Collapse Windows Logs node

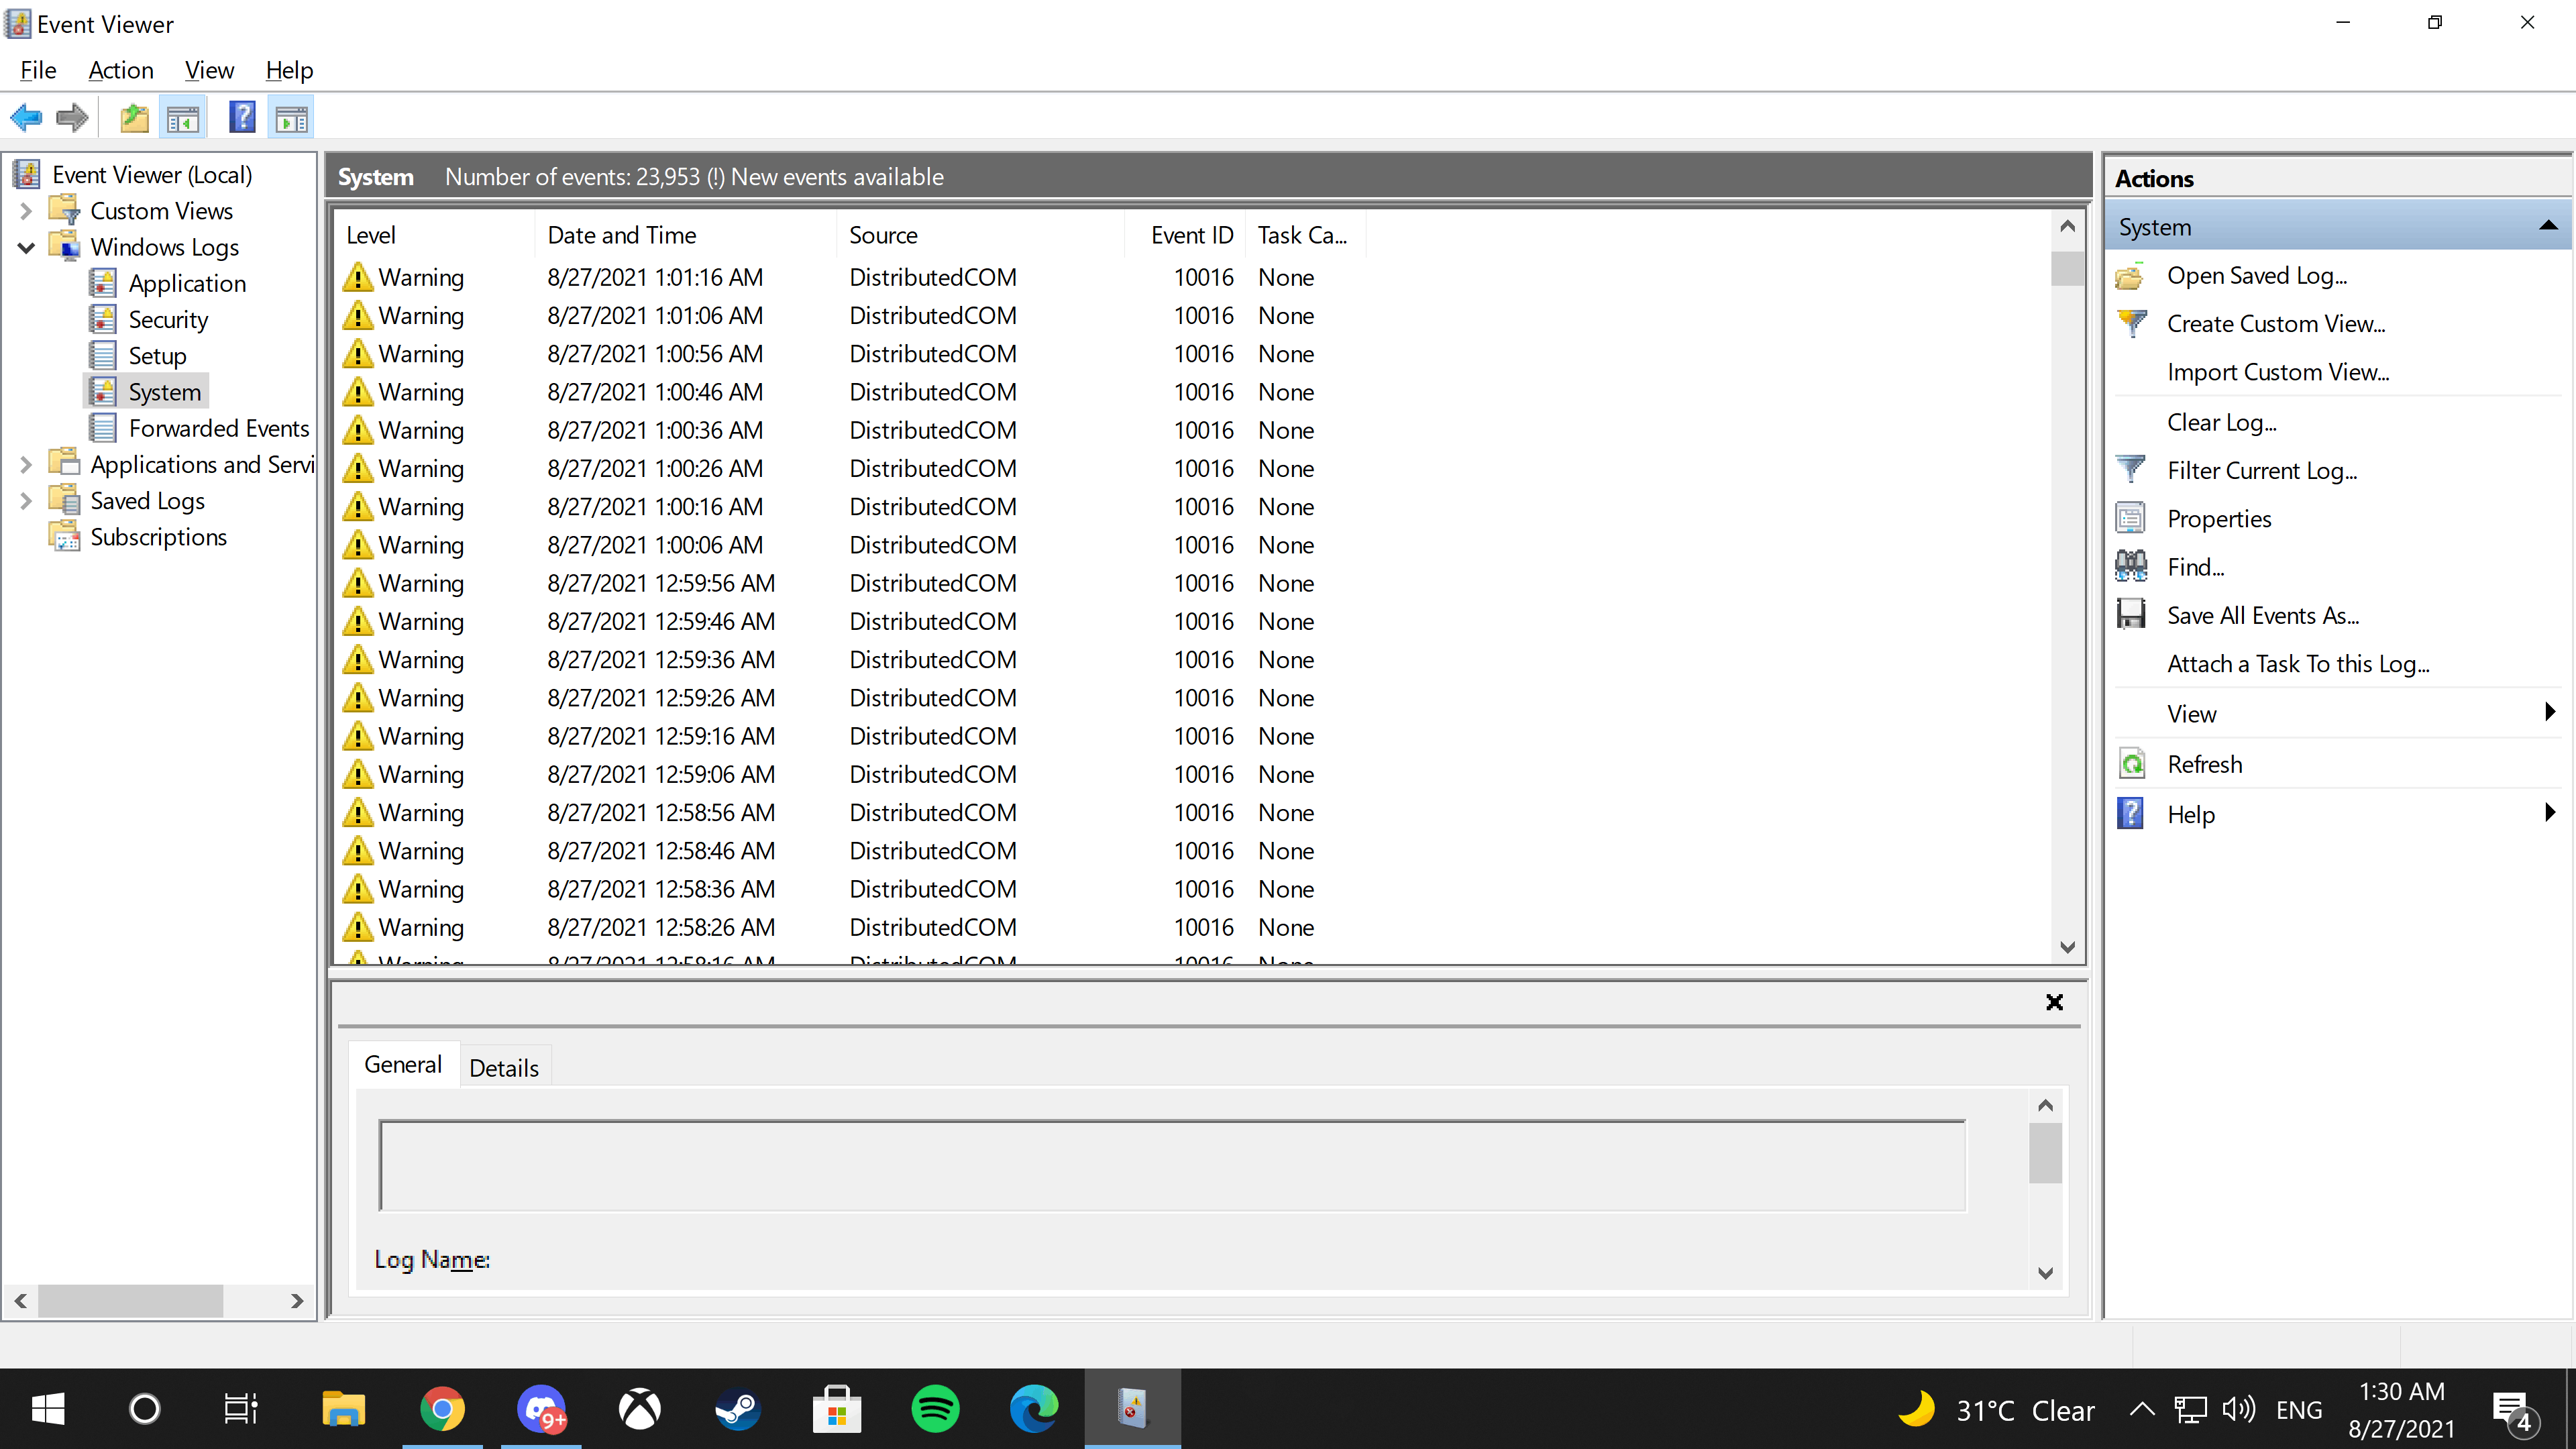[x=26, y=247]
